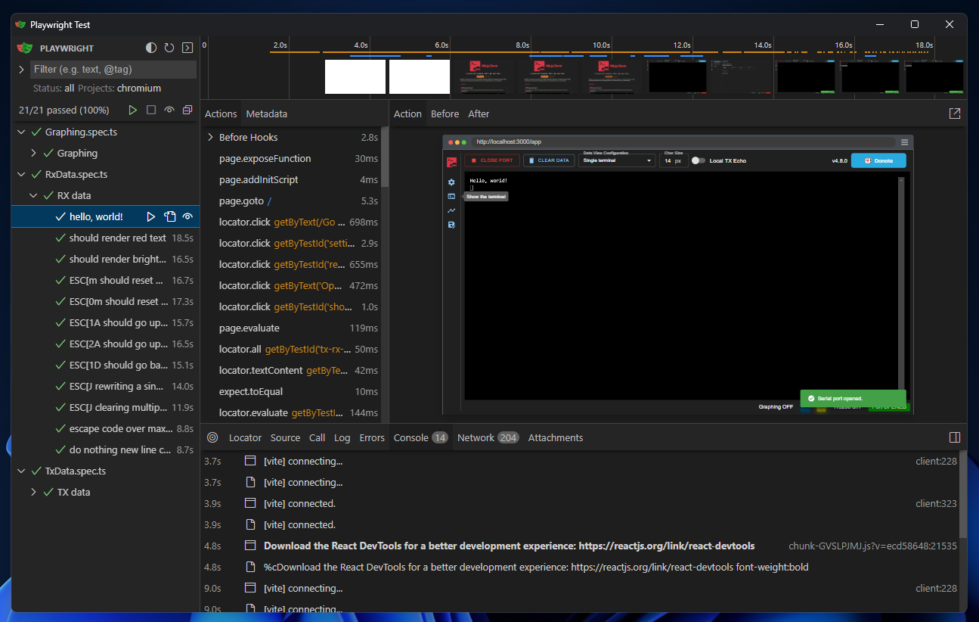Click the pick locator target icon

212,438
